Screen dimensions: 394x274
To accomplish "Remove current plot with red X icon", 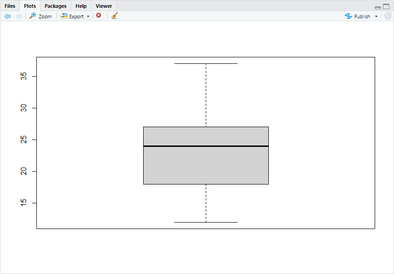I will (x=99, y=16).
